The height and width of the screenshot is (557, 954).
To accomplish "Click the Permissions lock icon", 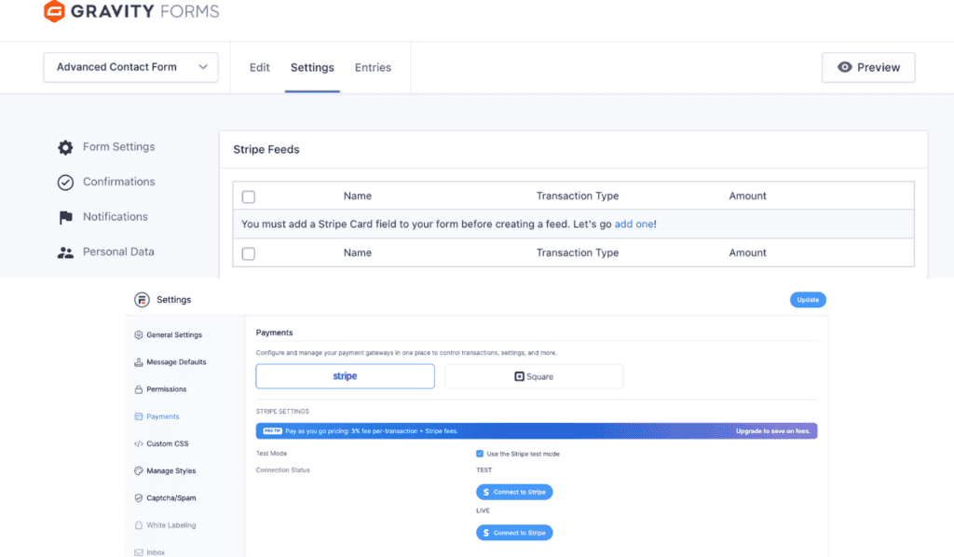I will [138, 389].
